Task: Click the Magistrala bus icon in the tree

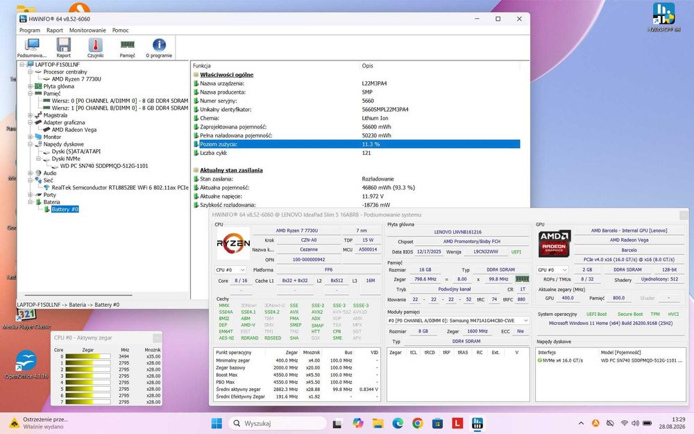Action: pyautogui.click(x=38, y=115)
